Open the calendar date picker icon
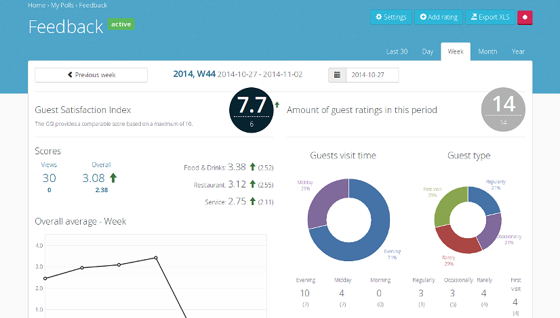560x318 pixels. 337,75
